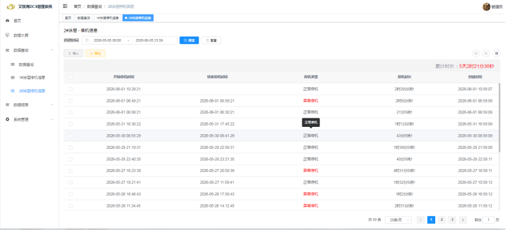
Task: Select 1#涂层停机信息 in sidebar menu
Action: 32,77
